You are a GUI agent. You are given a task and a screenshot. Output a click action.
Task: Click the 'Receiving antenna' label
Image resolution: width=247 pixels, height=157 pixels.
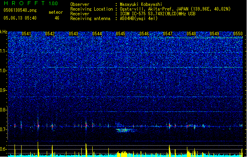tap(90, 18)
